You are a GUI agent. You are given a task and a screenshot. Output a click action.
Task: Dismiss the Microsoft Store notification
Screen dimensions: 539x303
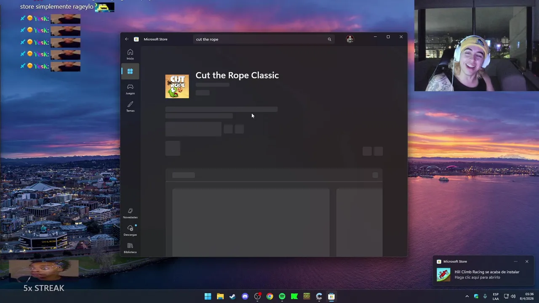(527, 261)
